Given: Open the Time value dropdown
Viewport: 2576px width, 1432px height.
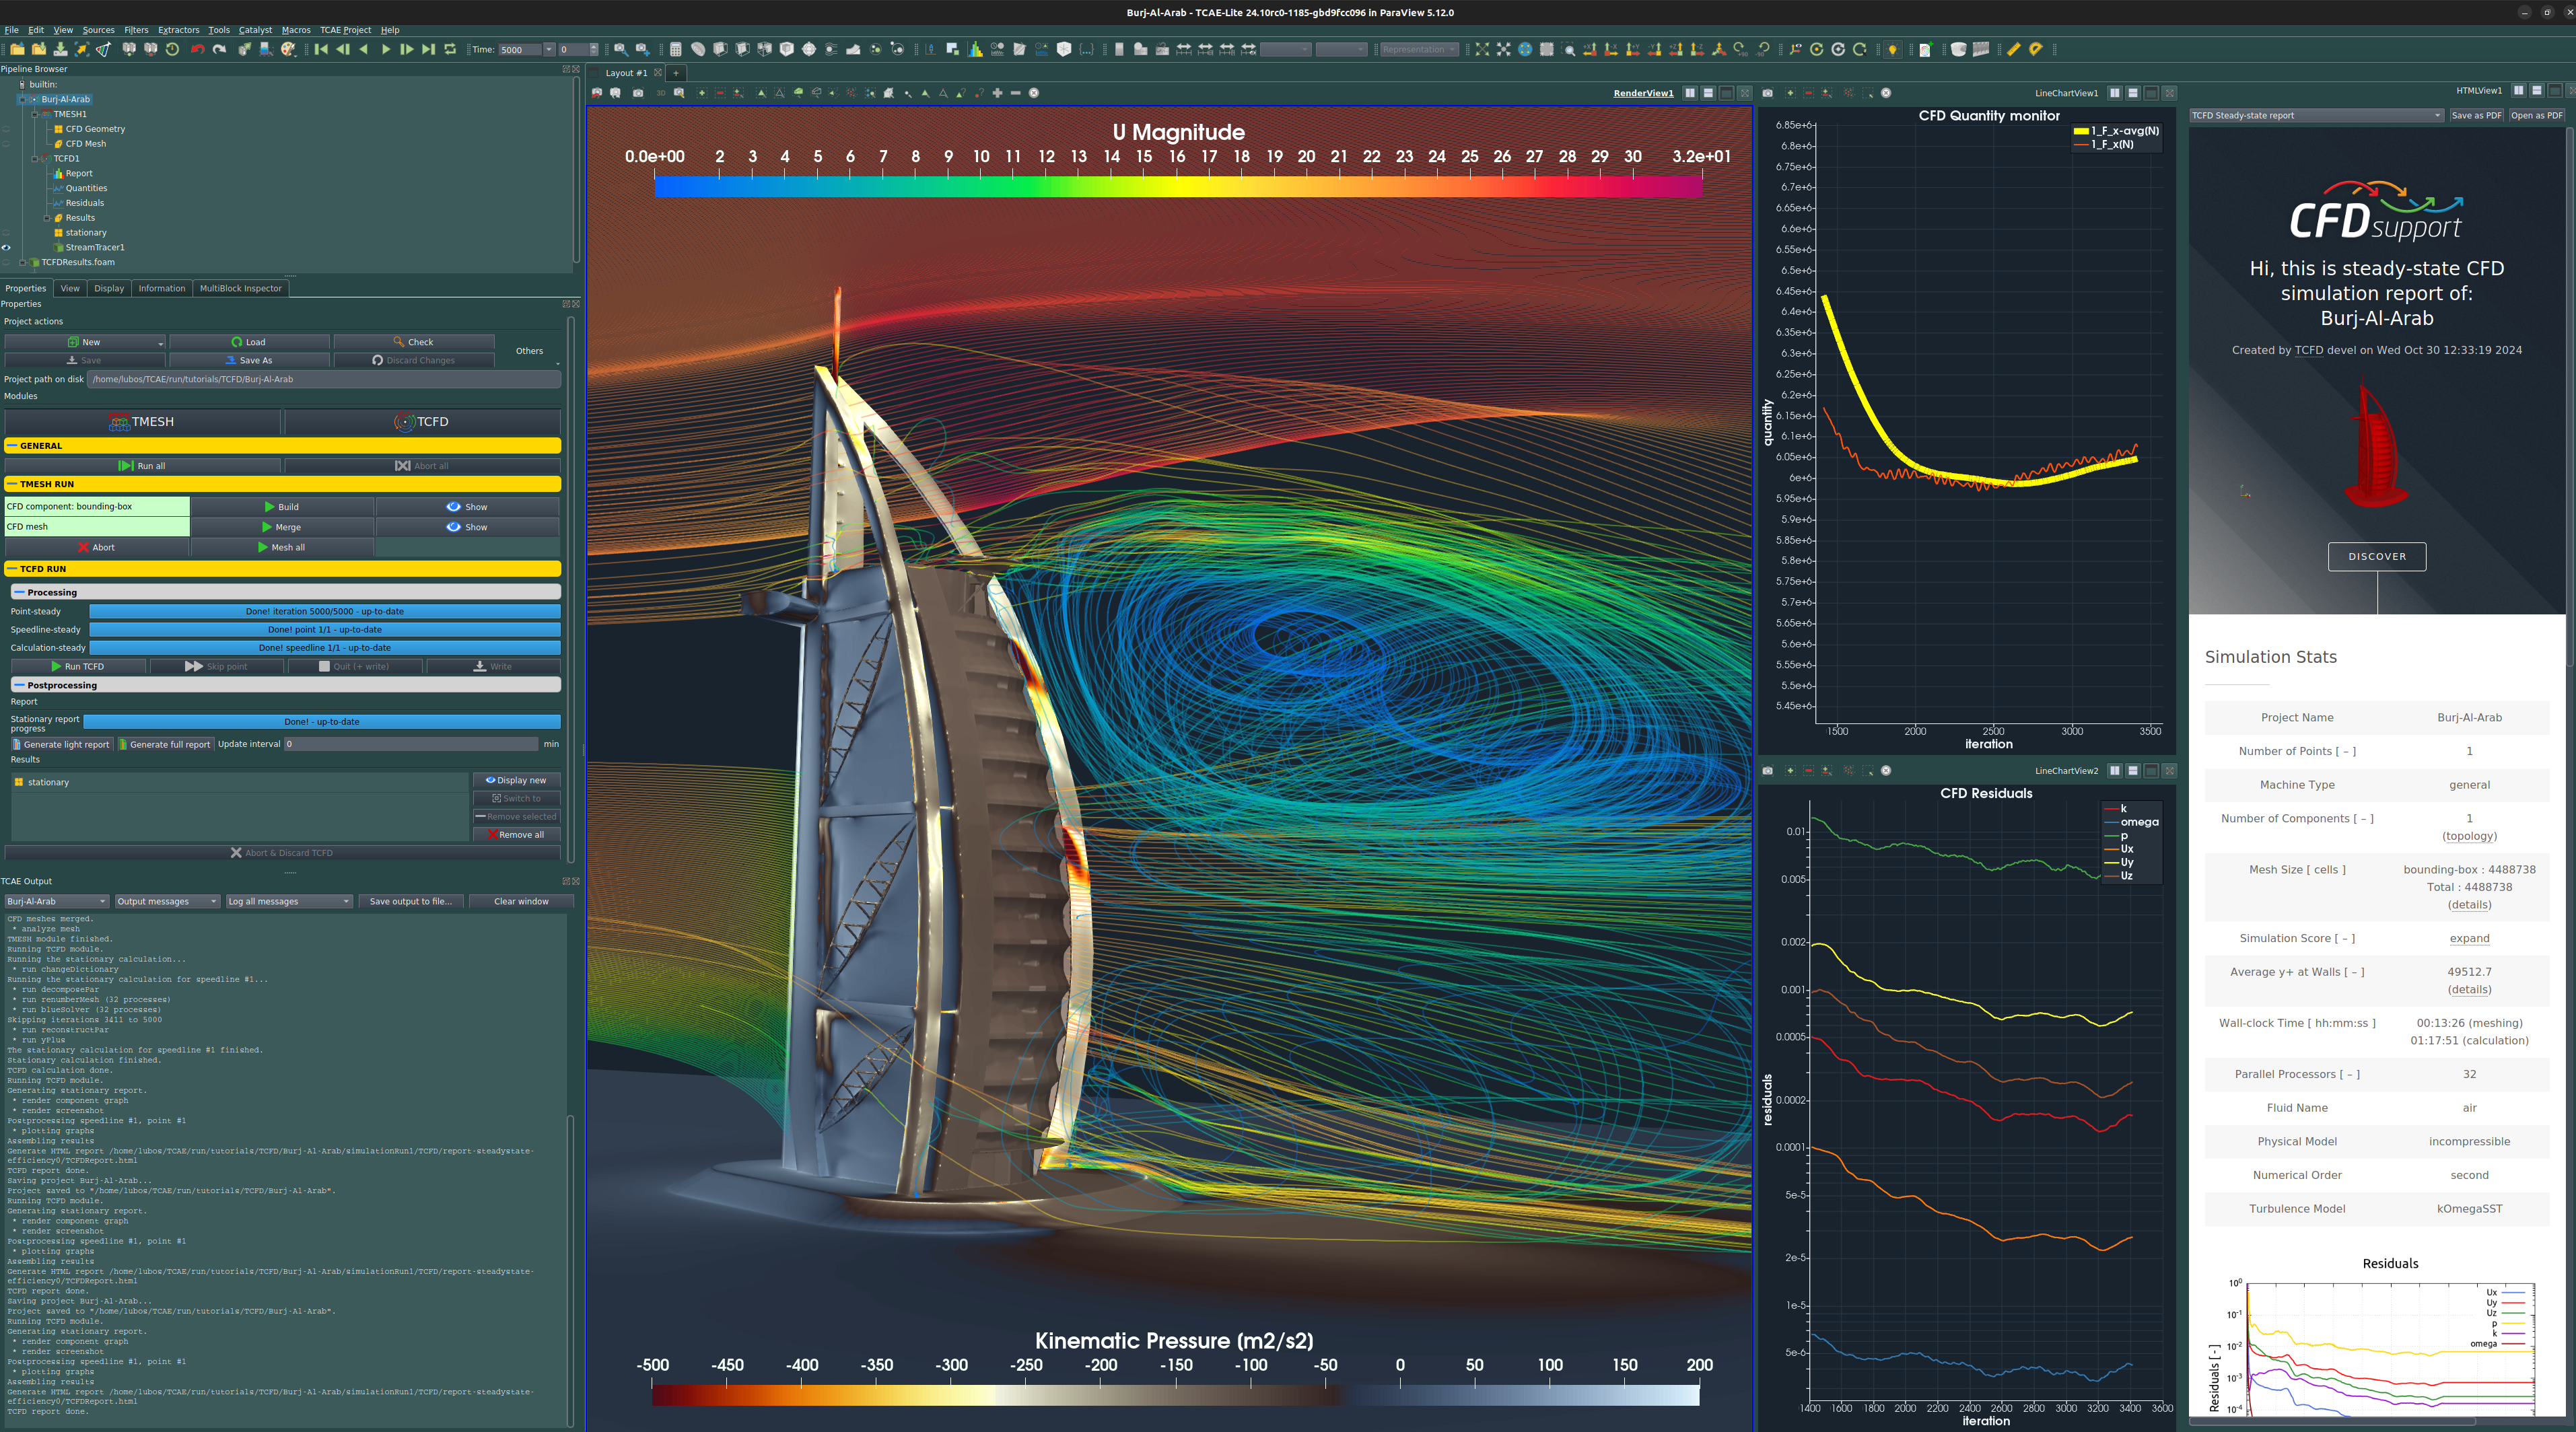Looking at the screenshot, I should click(x=548, y=49).
